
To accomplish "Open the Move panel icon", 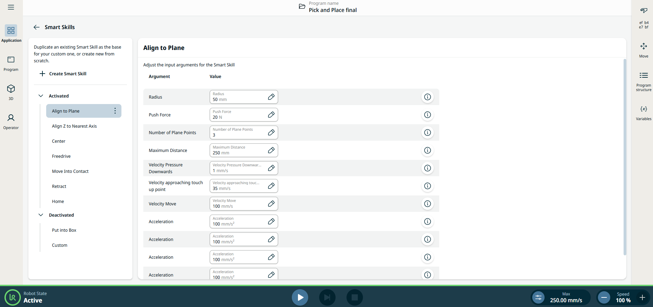I will [643, 50].
